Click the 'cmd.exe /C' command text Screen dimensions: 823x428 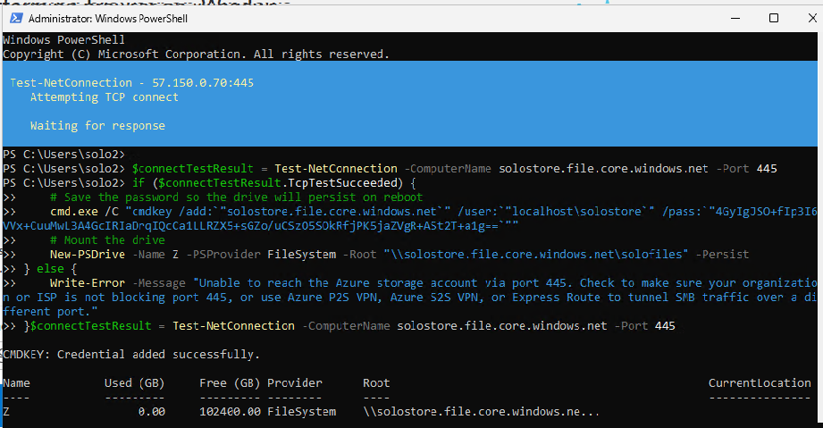[84, 211]
